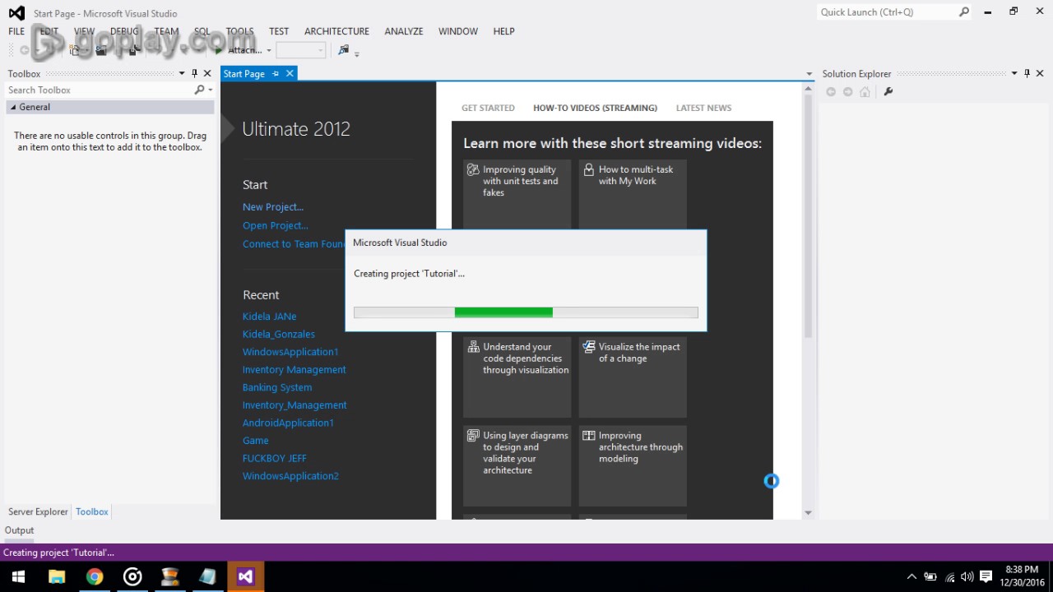Open recent project AndroidApplication1
The height and width of the screenshot is (592, 1053).
click(288, 423)
